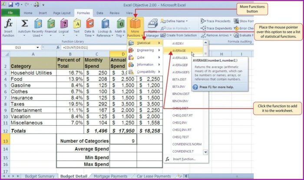Click the Trace Precedents icon
304x180 pixels.
click(x=203, y=21)
